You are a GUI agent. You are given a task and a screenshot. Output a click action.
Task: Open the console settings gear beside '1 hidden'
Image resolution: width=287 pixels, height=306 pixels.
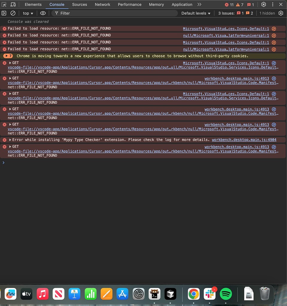coord(281,13)
